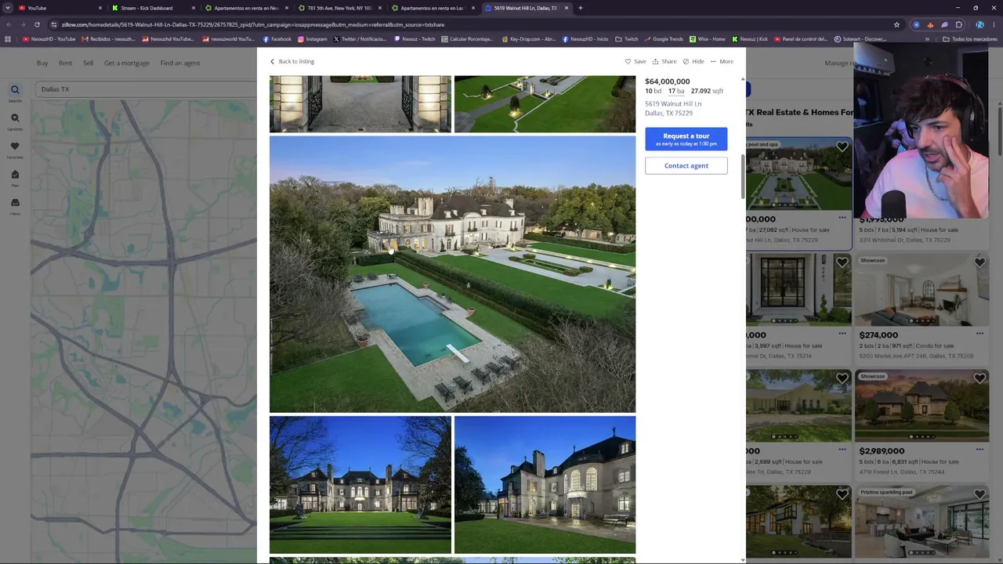Open the aerial pool and mansion photo
This screenshot has height=564, width=1003.
click(x=452, y=274)
